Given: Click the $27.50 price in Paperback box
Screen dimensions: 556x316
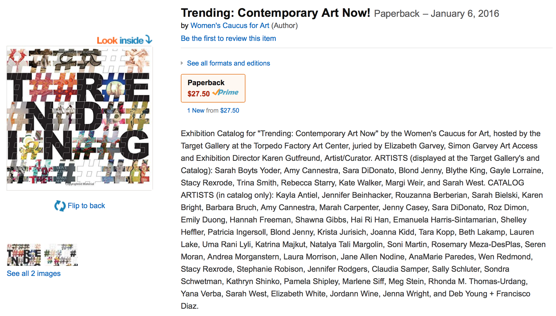Looking at the screenshot, I should click(x=199, y=94).
